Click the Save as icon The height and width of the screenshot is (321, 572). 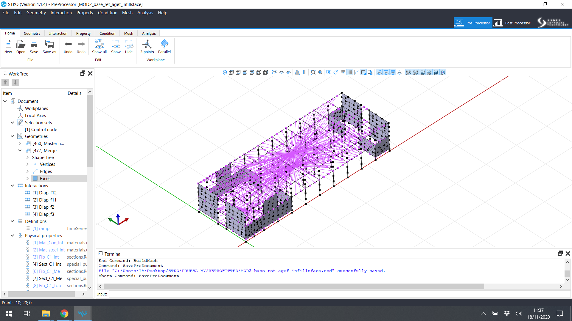pos(49,47)
